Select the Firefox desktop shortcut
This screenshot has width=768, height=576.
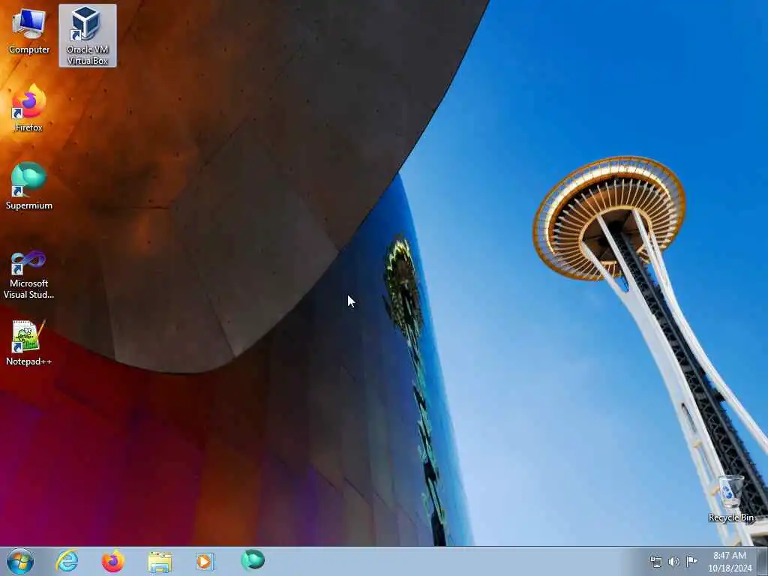pyautogui.click(x=29, y=108)
